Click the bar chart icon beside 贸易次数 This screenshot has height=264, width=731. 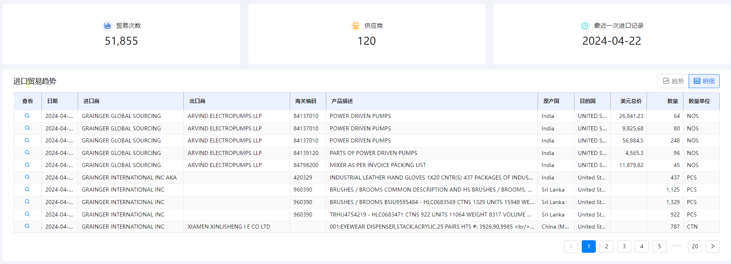(107, 26)
